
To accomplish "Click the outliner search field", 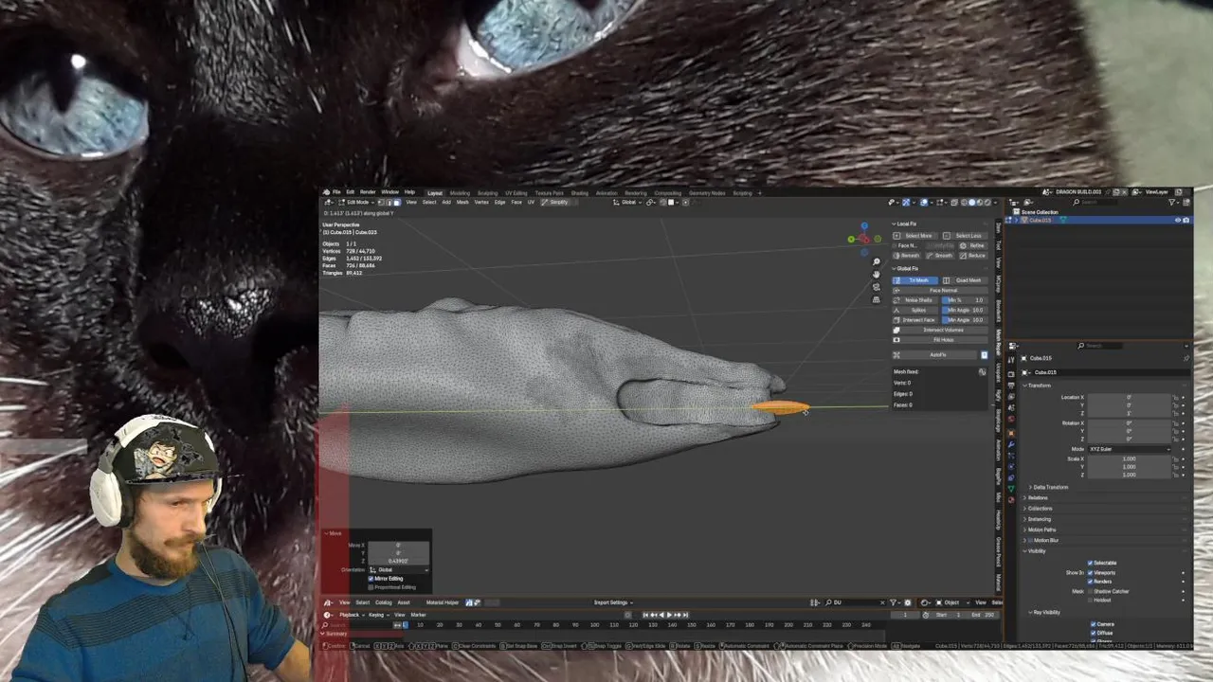I will click(1097, 202).
